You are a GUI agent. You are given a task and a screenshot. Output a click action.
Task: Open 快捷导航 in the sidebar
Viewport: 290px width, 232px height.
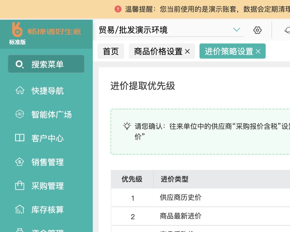click(x=47, y=91)
